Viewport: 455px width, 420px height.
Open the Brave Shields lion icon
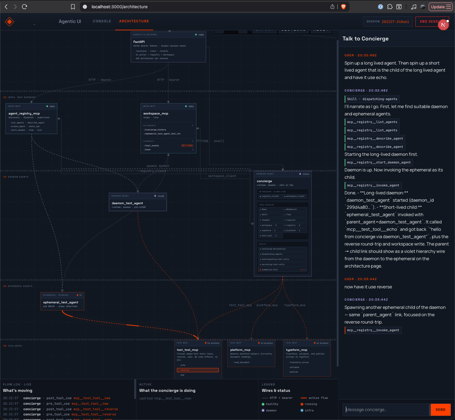343,7
